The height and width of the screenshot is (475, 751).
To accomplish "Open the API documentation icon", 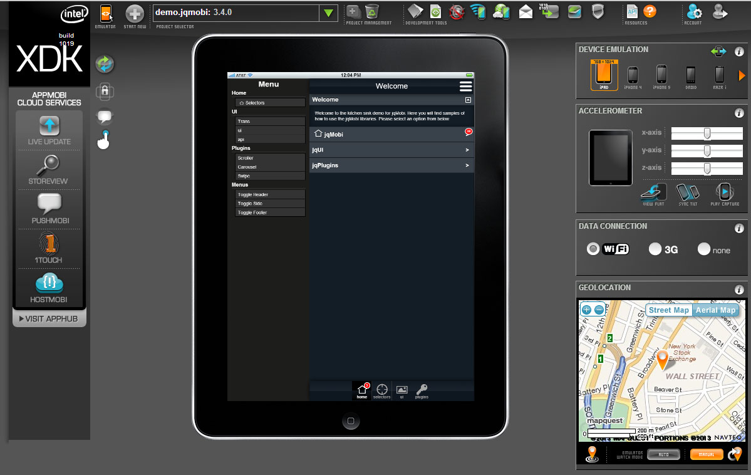I will [632, 11].
